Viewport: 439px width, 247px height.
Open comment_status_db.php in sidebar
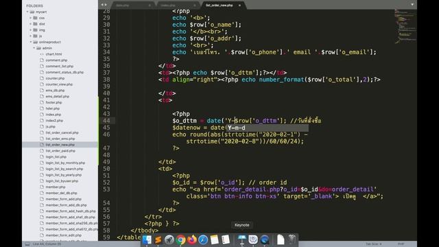point(64,72)
